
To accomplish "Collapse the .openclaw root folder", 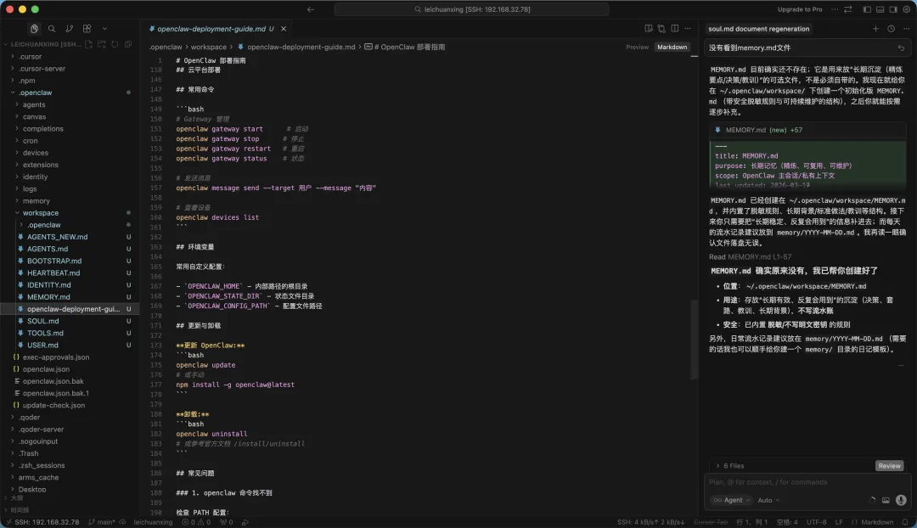I will [x=69, y=93].
